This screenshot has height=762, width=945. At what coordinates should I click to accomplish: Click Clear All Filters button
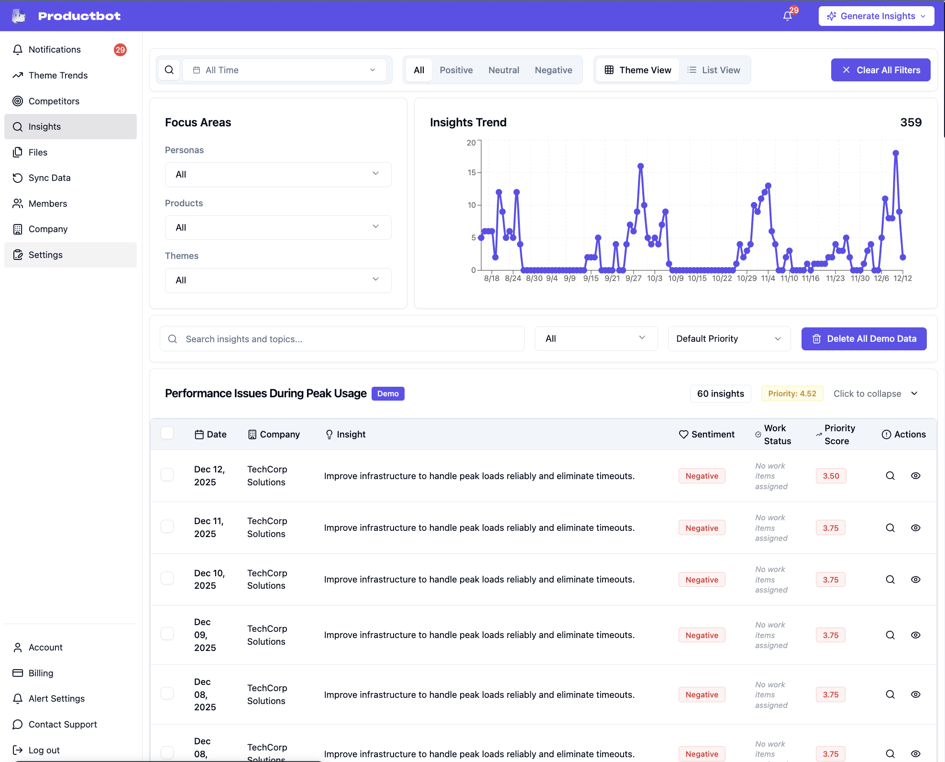click(x=880, y=70)
